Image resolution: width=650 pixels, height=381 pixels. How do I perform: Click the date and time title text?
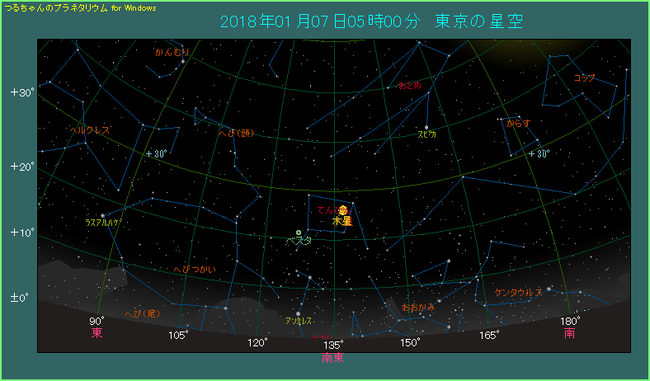(372, 20)
